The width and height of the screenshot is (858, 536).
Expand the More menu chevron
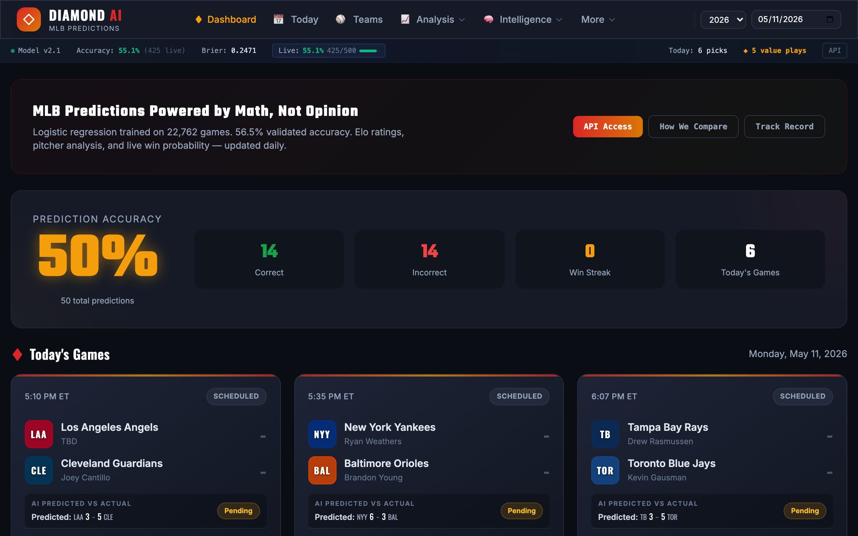coord(612,20)
